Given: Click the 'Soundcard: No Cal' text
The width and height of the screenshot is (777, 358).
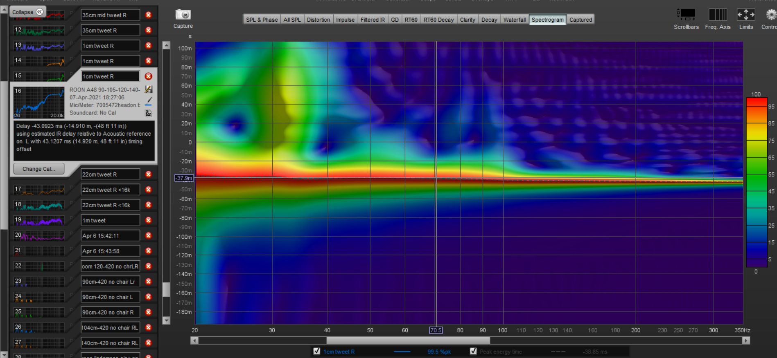Looking at the screenshot, I should [93, 113].
